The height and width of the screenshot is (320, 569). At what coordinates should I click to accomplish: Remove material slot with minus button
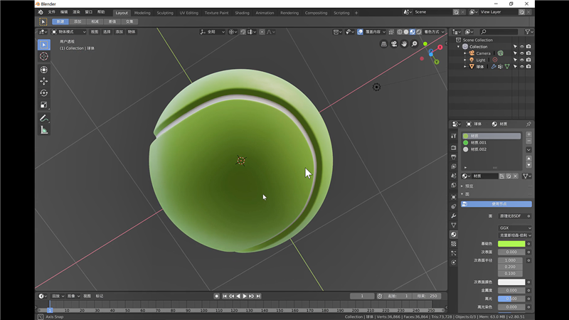click(x=528, y=141)
